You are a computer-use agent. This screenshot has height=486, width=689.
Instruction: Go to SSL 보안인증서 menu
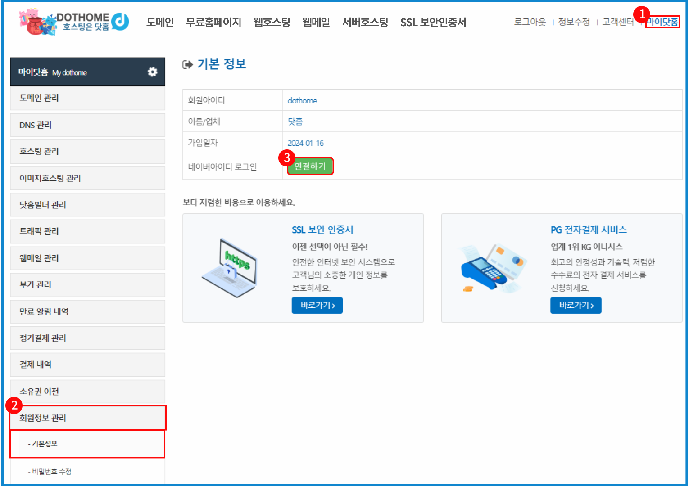(x=433, y=22)
